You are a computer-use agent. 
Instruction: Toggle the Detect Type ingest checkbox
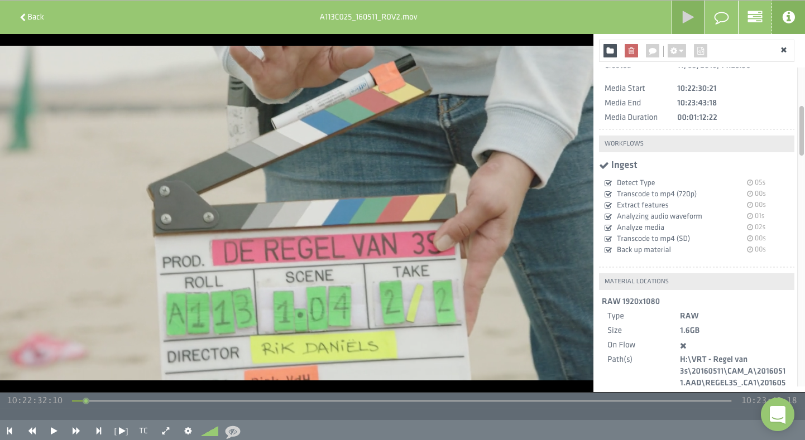coord(608,182)
